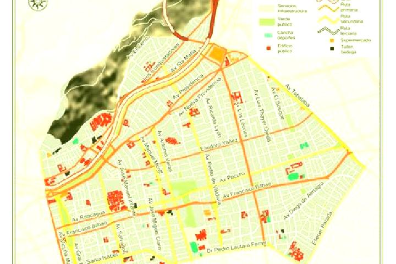Select the Dr Pedro Lautaro Ferrer label
This screenshot has width=396, height=264.
click(236, 247)
